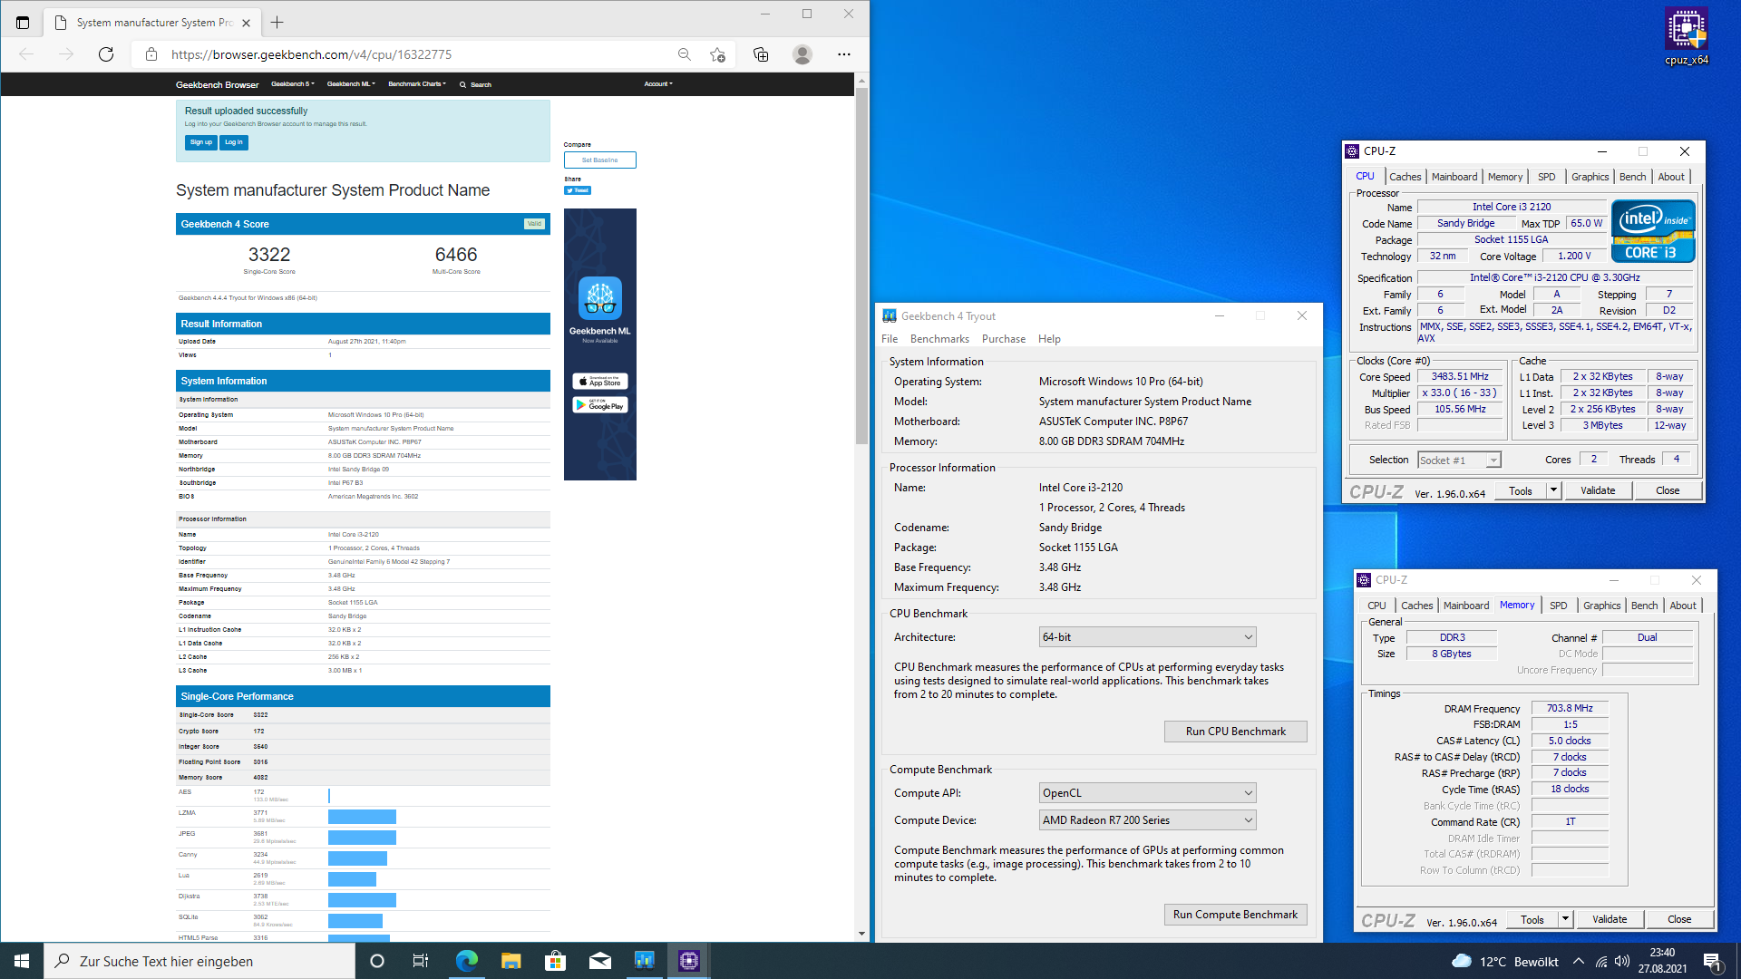Viewport: 1741px width, 979px height.
Task: Open tab actions icon in browser title bar
Action: (x=23, y=23)
